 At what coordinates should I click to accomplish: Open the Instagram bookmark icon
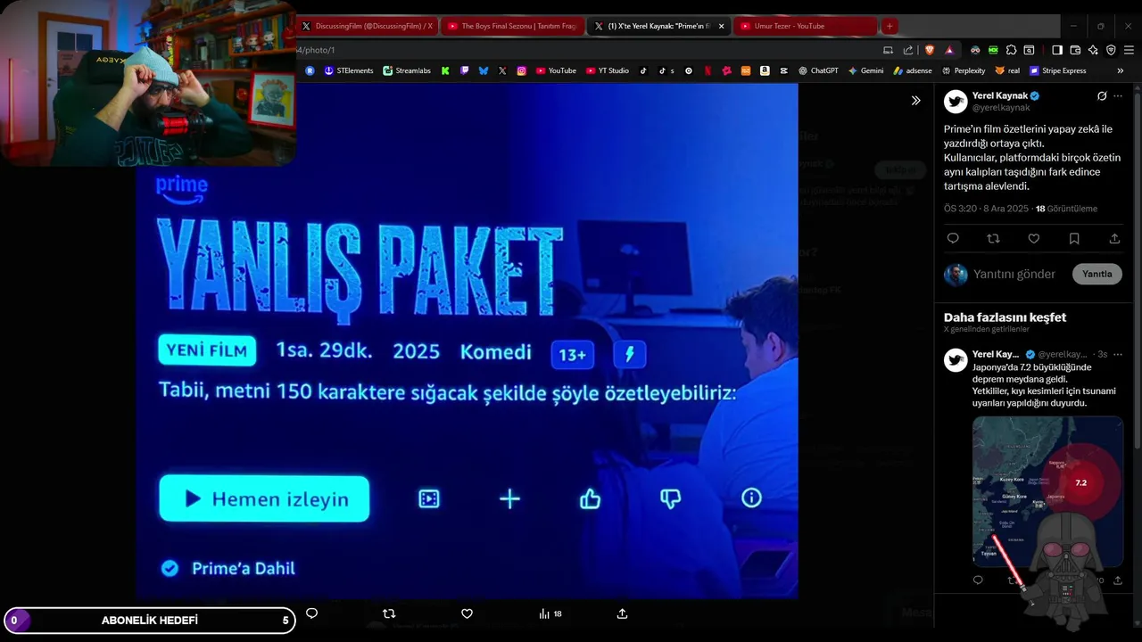(x=521, y=70)
